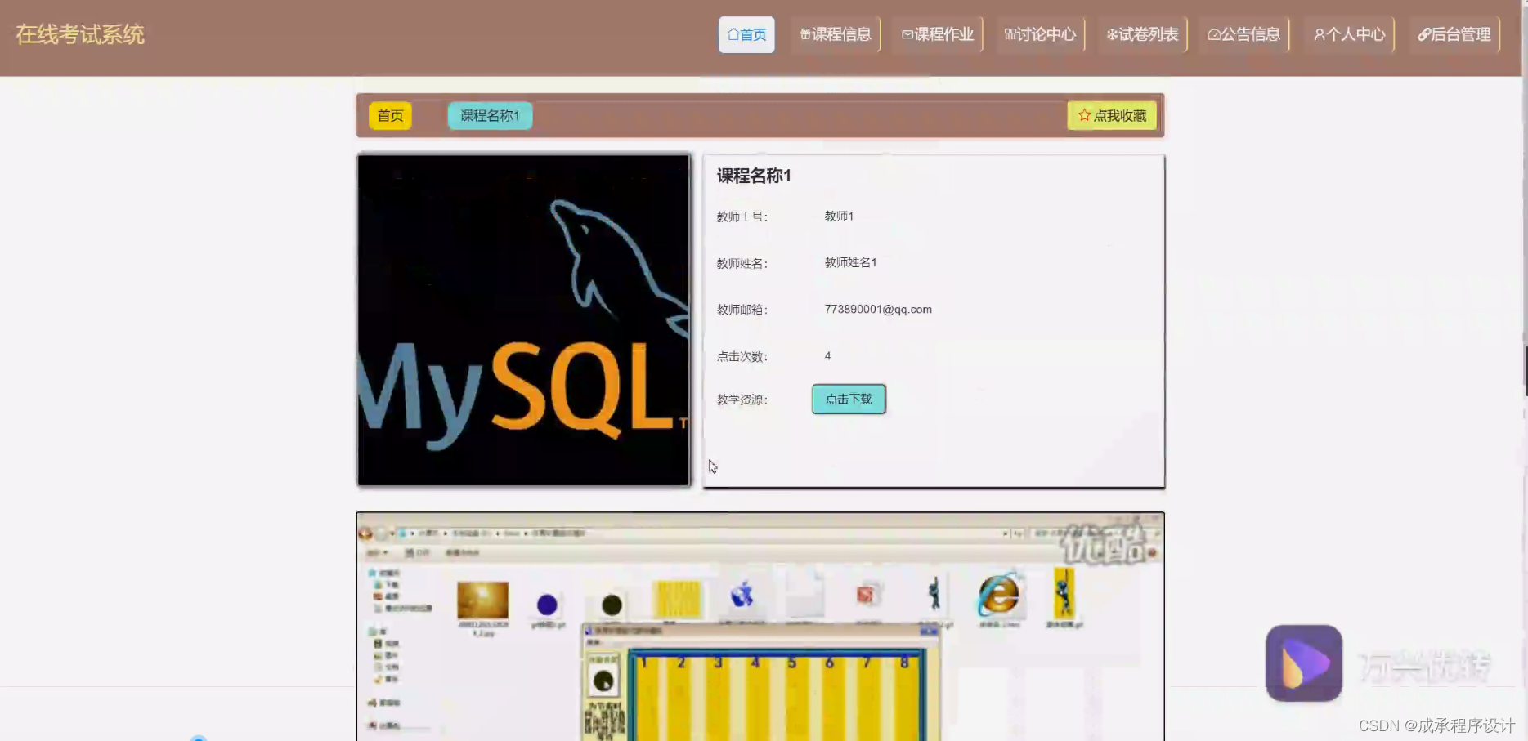Click the click count value 4
This screenshot has width=1528, height=741.
[x=827, y=355]
